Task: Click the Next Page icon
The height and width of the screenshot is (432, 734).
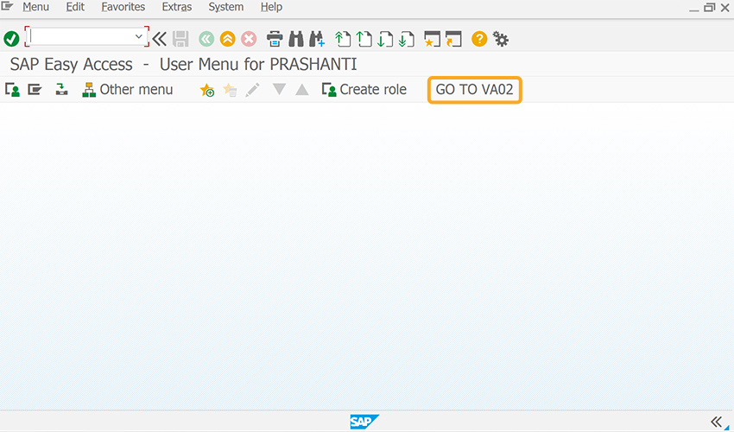Action: 385,39
